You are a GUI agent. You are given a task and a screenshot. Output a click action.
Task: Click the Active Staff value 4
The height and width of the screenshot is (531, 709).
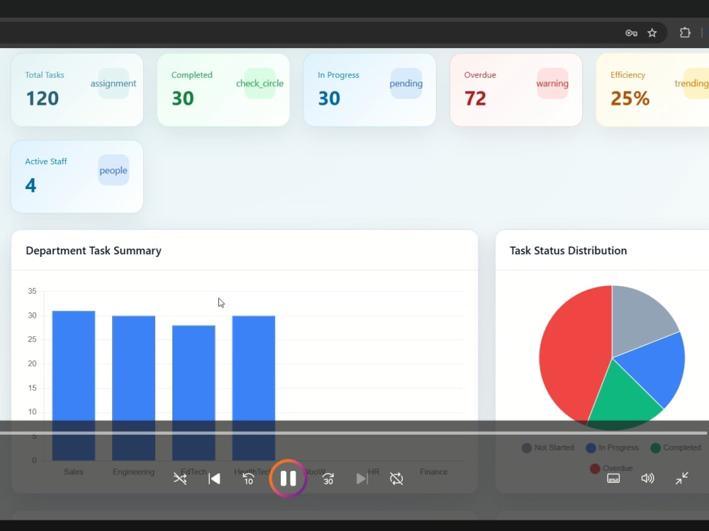30,185
